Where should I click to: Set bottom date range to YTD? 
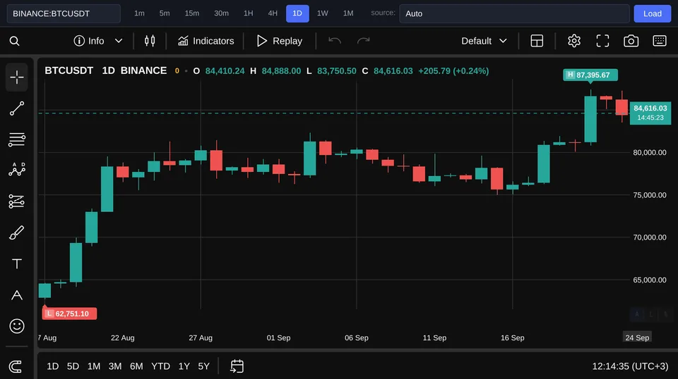[160, 366]
